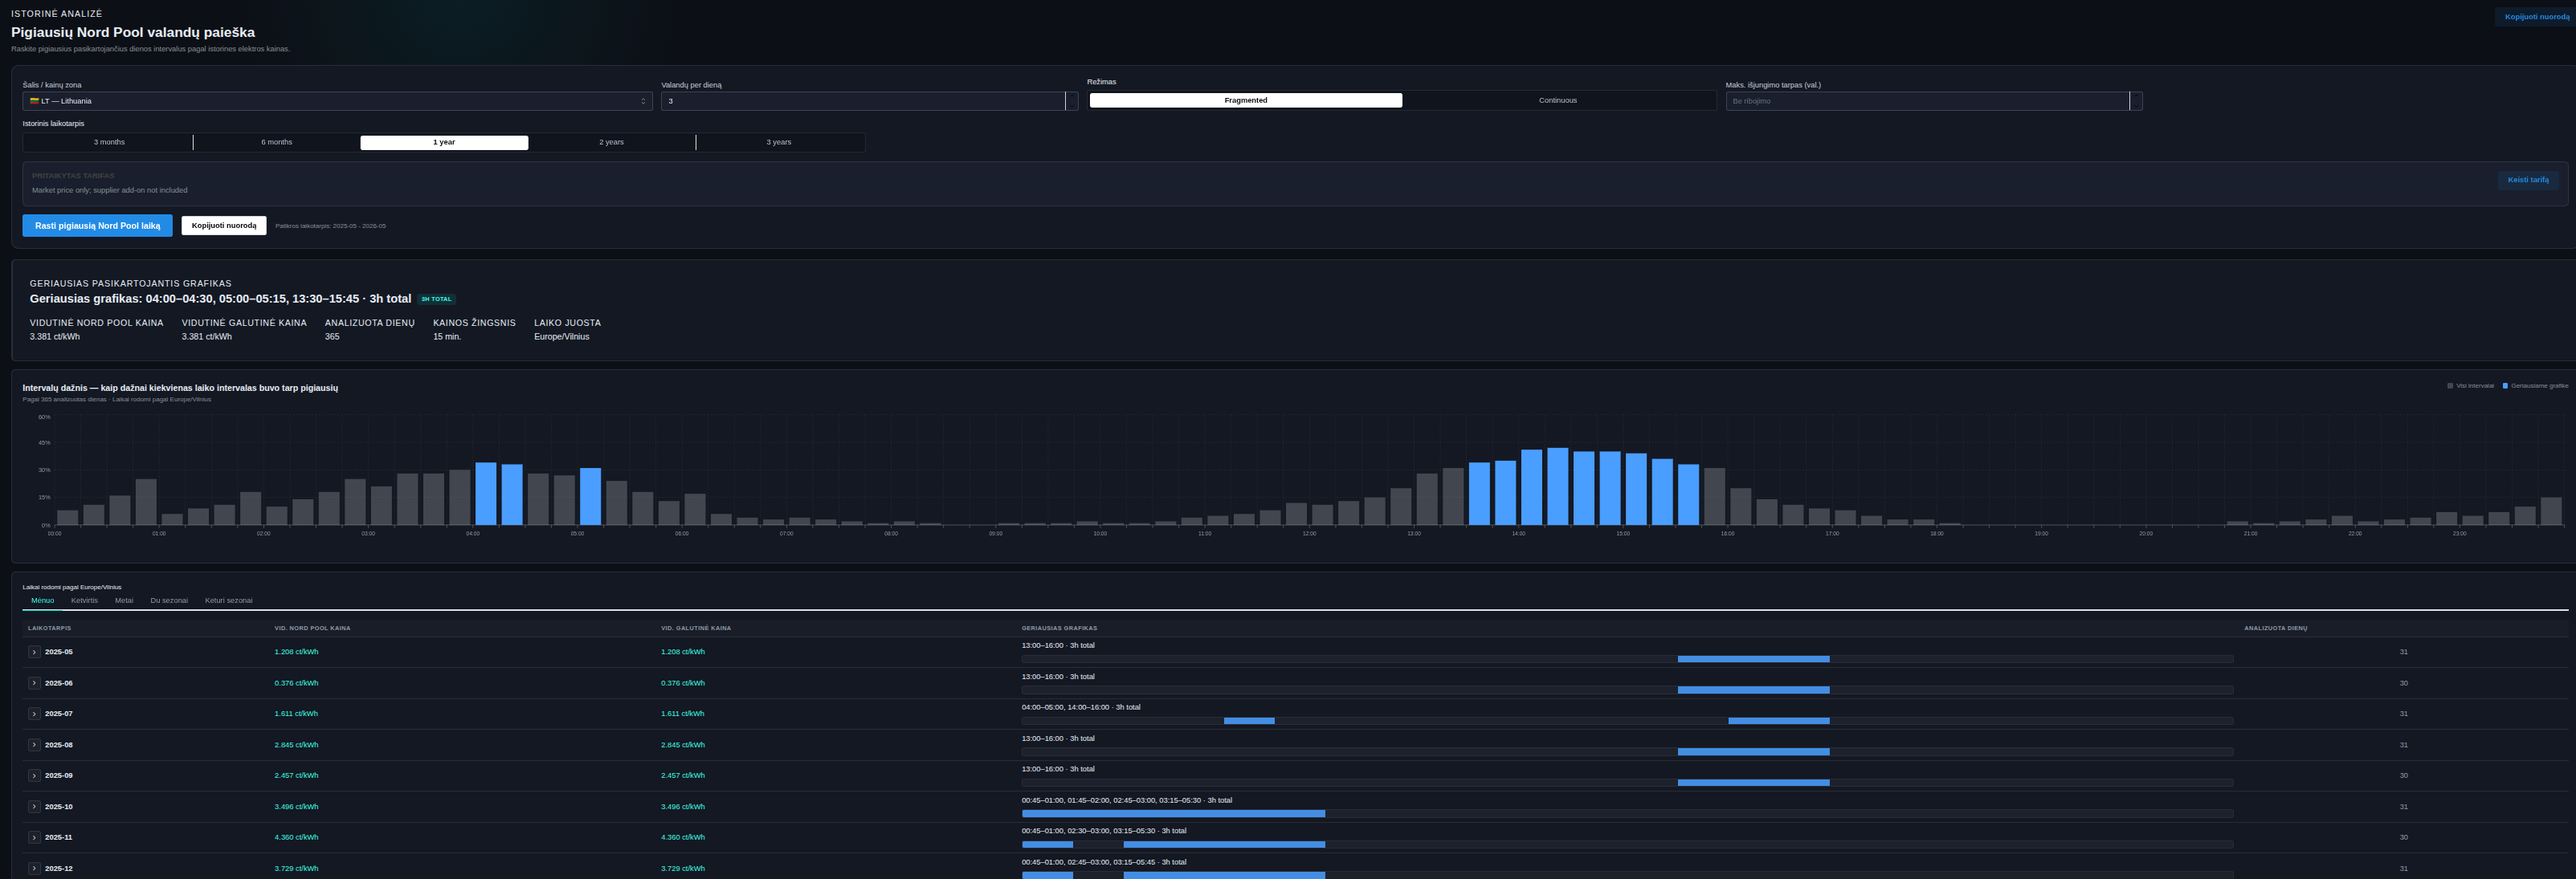Open the Mėnuo tab
Screen dimensions: 2576x879
[x=43, y=600]
